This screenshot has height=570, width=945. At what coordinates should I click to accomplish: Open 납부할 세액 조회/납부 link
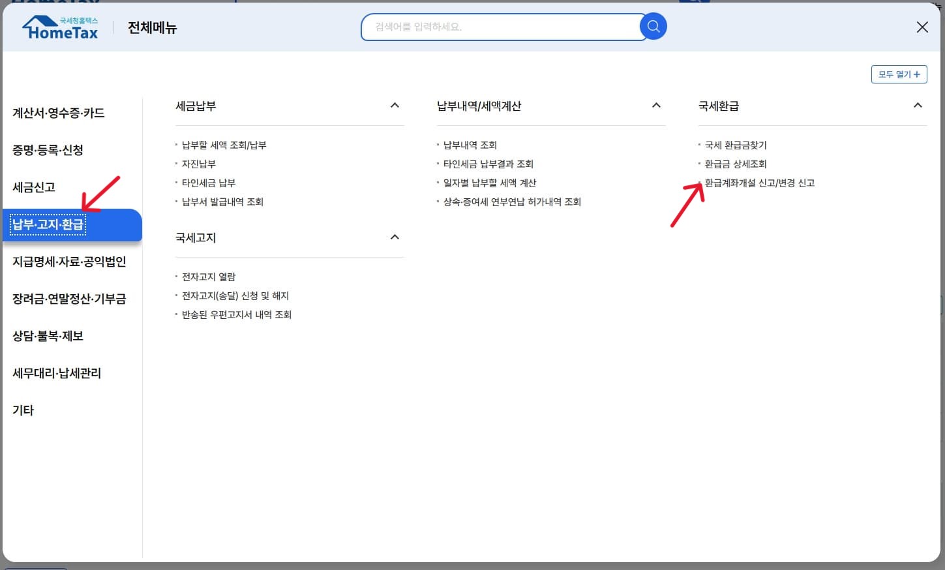coord(224,145)
